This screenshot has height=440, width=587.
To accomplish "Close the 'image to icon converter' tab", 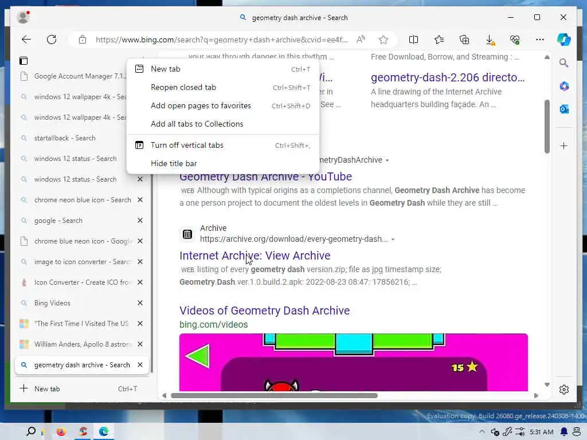I will coord(140,261).
